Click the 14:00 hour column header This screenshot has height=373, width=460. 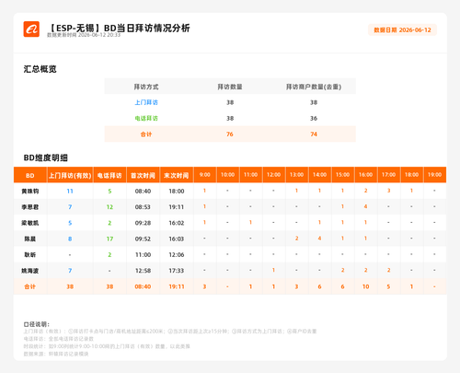(x=319, y=175)
